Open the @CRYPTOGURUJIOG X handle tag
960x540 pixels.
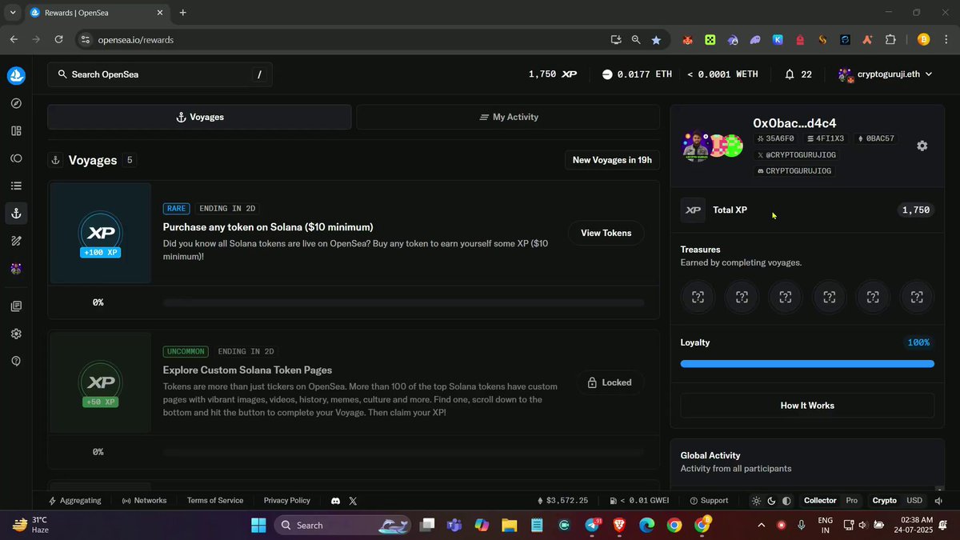[796, 155]
